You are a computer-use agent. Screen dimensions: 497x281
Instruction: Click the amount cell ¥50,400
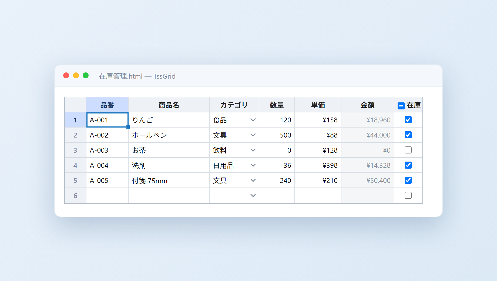pos(368,180)
